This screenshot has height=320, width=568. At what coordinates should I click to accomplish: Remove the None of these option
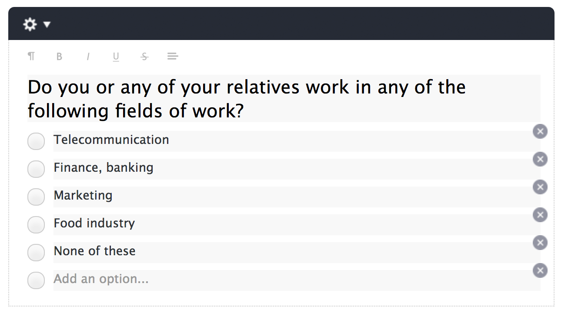tap(540, 243)
